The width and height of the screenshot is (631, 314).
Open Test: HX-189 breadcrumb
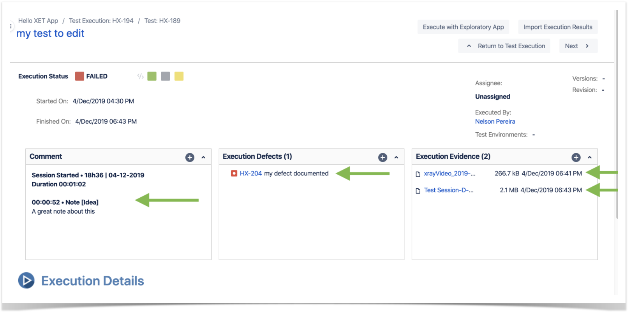[x=162, y=21]
